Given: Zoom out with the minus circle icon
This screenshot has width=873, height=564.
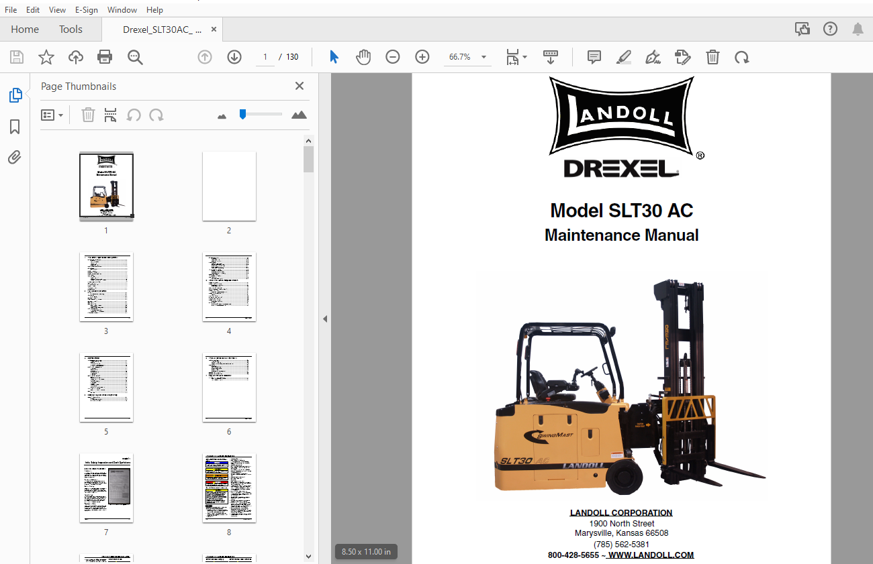Looking at the screenshot, I should click(393, 57).
